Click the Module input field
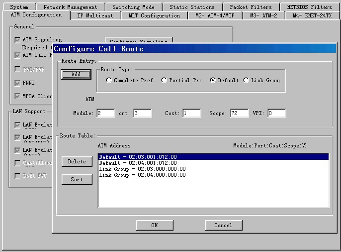 [x=106, y=114]
